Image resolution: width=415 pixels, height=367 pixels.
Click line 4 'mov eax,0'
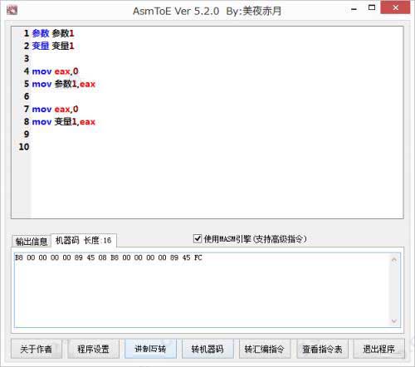(55, 71)
